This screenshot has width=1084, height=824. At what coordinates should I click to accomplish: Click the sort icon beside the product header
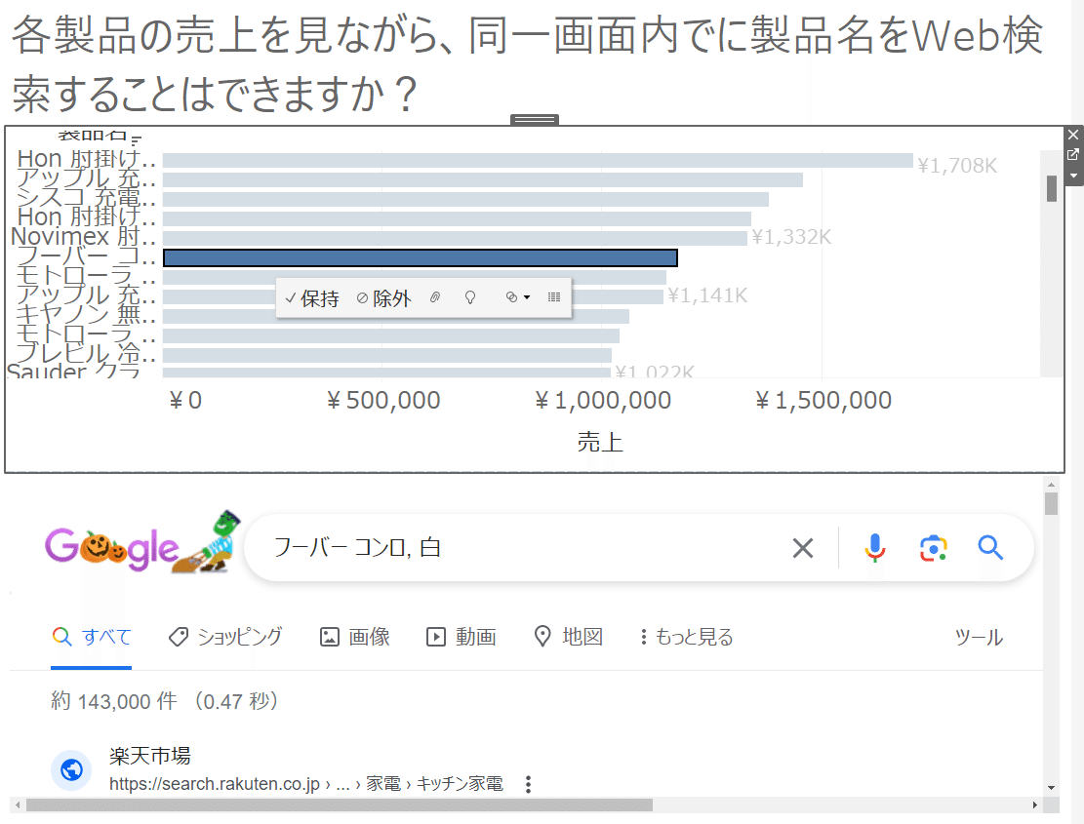pyautogui.click(x=136, y=139)
